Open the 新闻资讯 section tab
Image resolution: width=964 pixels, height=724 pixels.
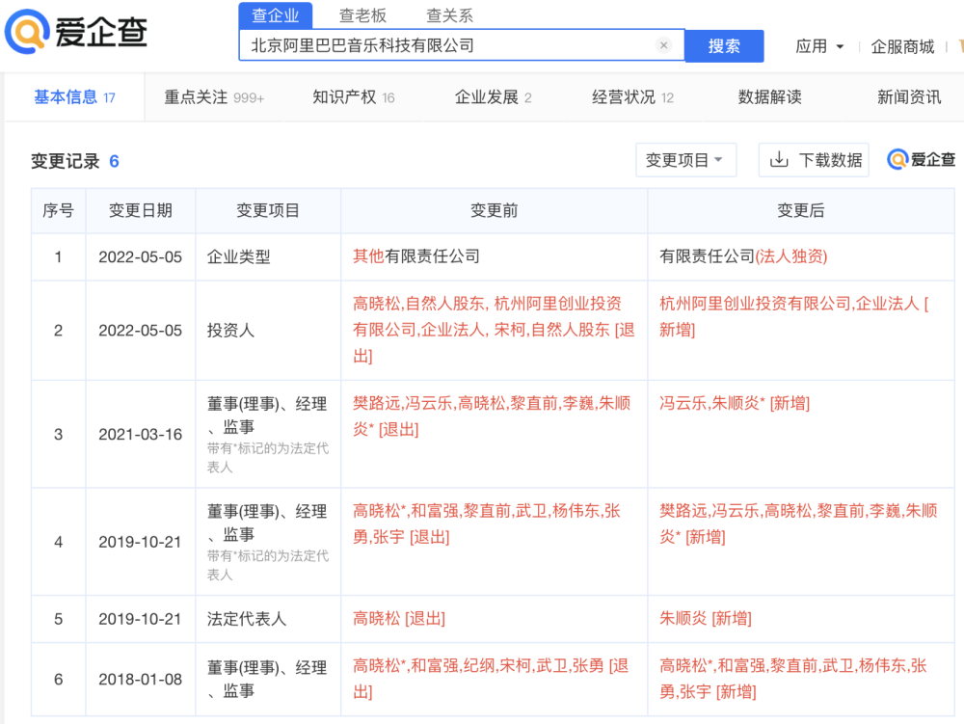pos(909,97)
